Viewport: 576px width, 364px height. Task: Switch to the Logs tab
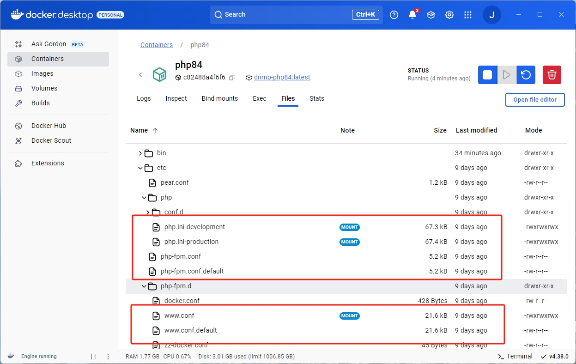(x=144, y=98)
